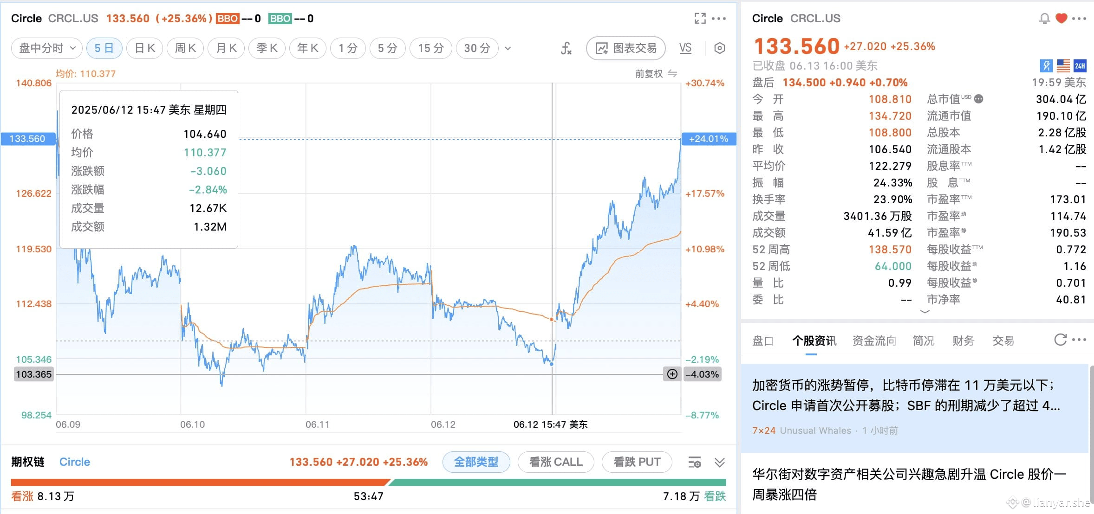Open the 财务 tab
The width and height of the screenshot is (1094, 514).
[964, 341]
